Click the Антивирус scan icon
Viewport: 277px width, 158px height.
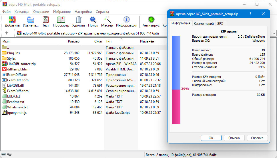point(151,20)
